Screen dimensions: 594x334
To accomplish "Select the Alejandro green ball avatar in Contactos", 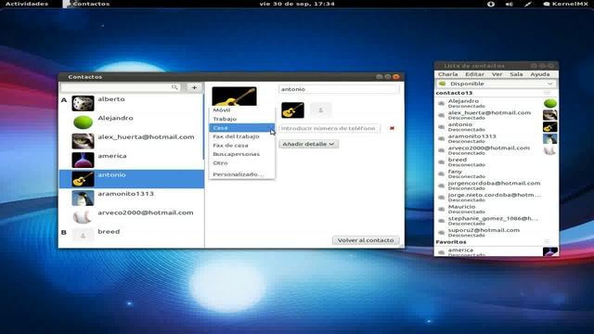I will click(83, 122).
